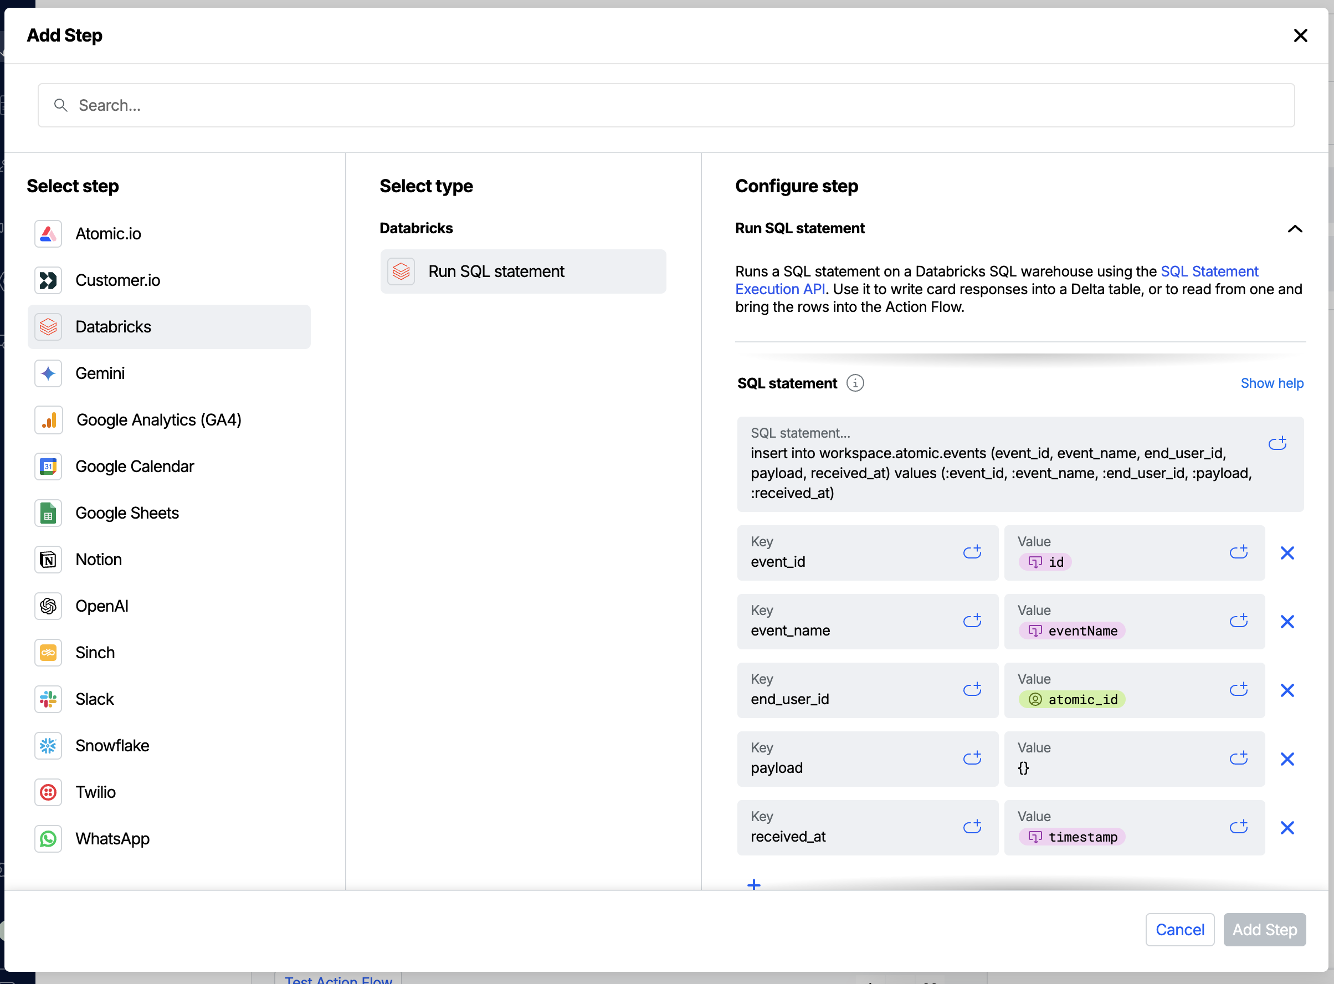Insert variable into timestamp value field
Screen dimensions: 1334x984
(x=1239, y=826)
